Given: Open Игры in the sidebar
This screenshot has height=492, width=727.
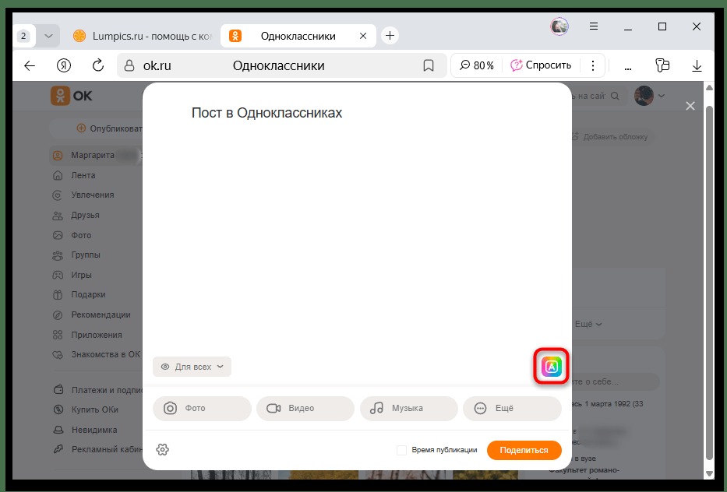Looking at the screenshot, I should tap(81, 275).
